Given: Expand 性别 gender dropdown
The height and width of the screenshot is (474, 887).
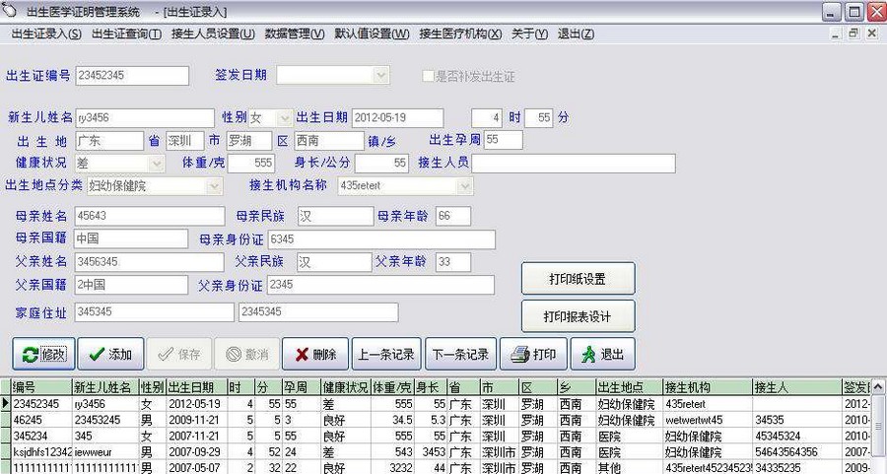Looking at the screenshot, I should 285,117.
